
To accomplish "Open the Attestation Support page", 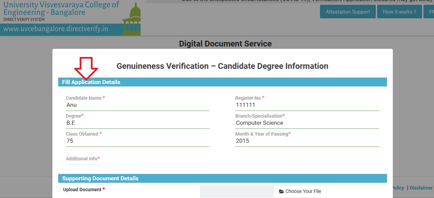I will pyautogui.click(x=348, y=12).
